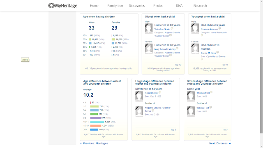The image size is (263, 148).
Task: Click info icon beside Thomas Flint
Action: pyautogui.click(x=211, y=92)
